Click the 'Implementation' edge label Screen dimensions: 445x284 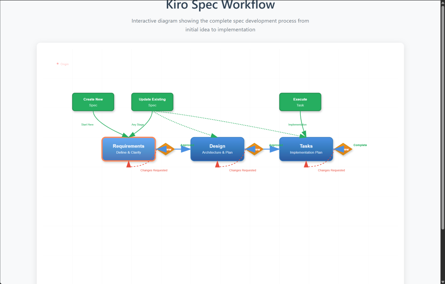pos(297,125)
